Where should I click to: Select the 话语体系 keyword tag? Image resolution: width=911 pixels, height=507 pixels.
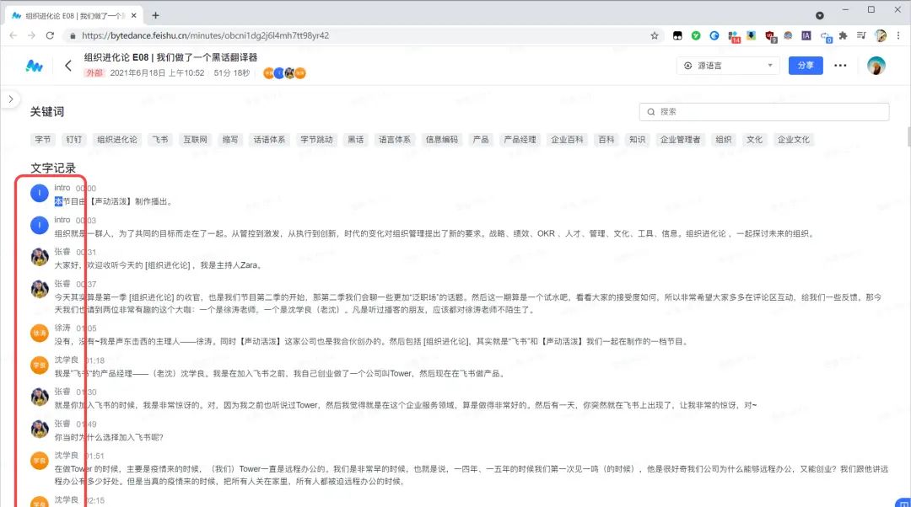pos(269,139)
